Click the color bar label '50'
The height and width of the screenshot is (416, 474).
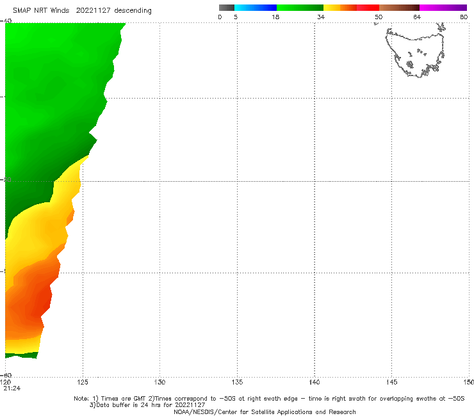tap(379, 17)
